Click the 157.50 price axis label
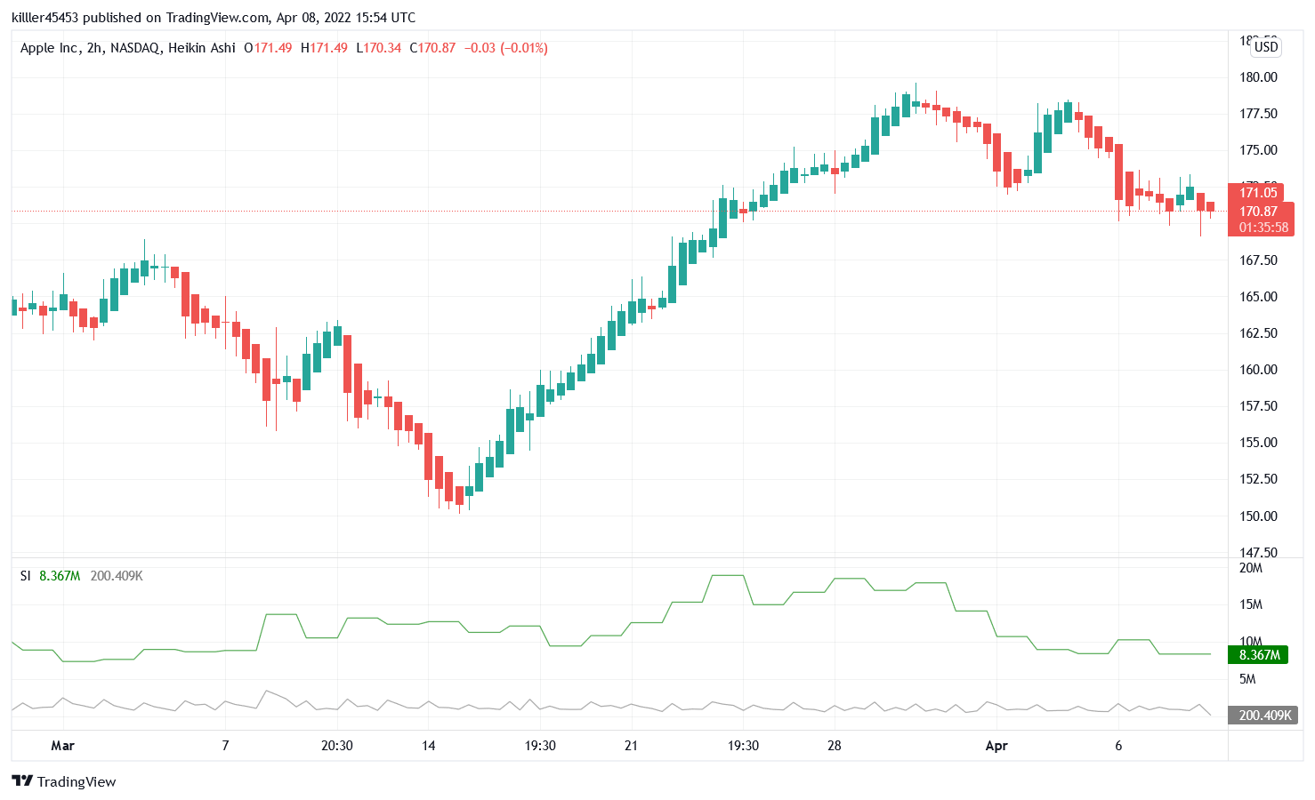The width and height of the screenshot is (1315, 800). click(x=1258, y=406)
